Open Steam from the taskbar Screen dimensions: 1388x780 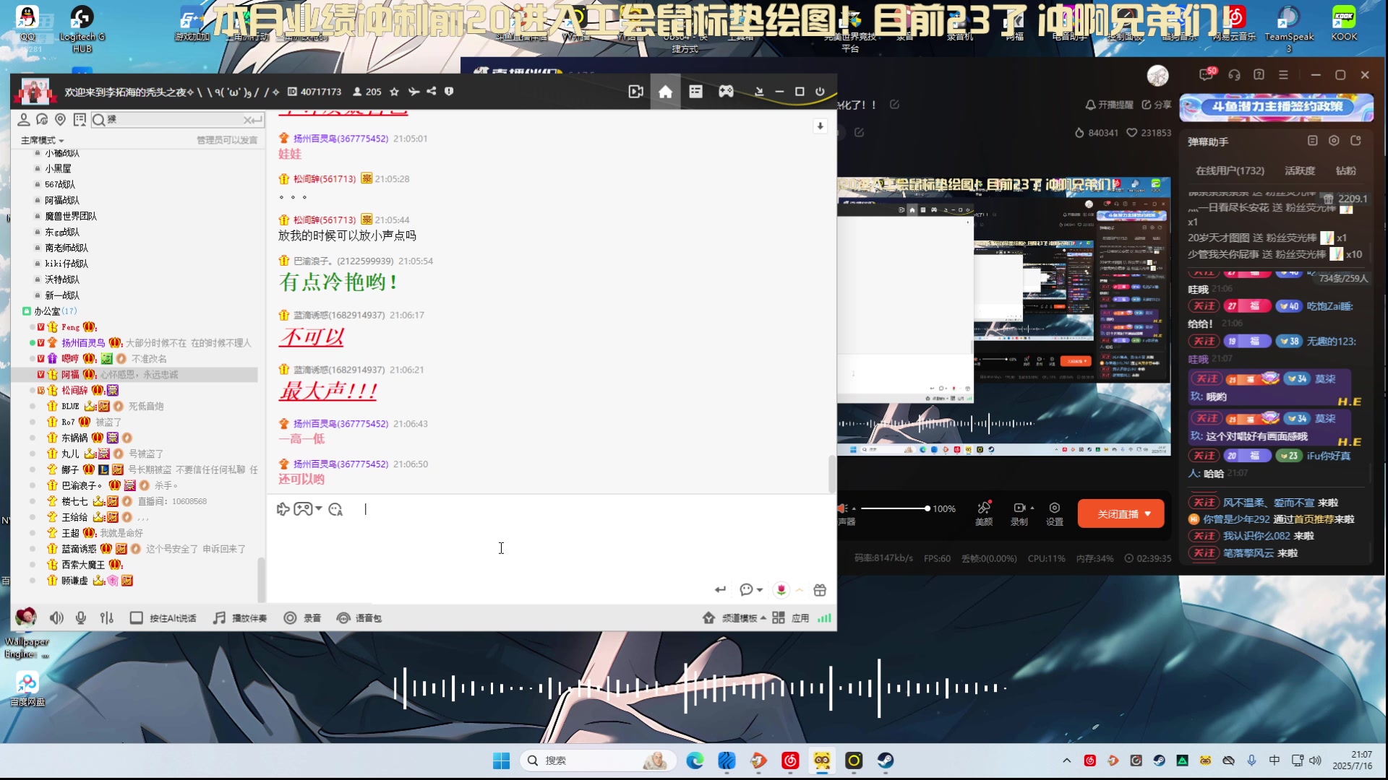coord(886,760)
